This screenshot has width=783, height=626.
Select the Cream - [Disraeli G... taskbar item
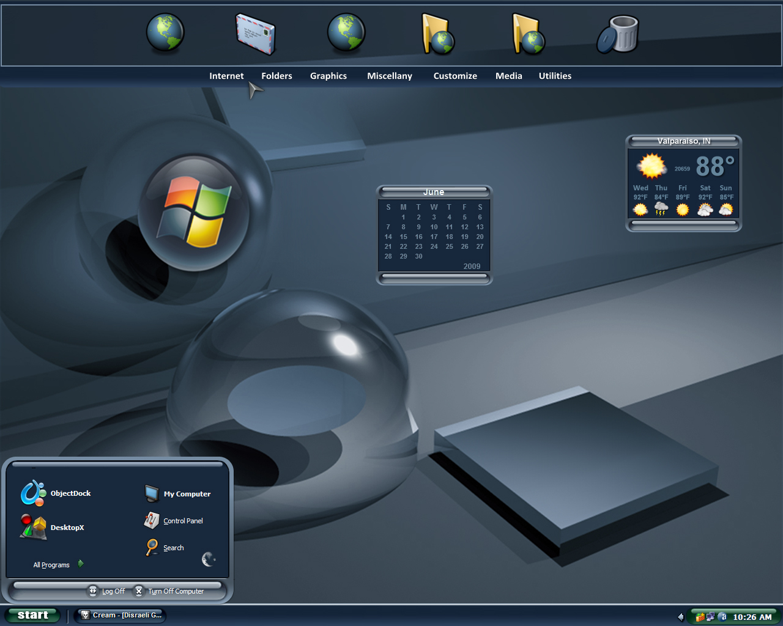pyautogui.click(x=121, y=616)
